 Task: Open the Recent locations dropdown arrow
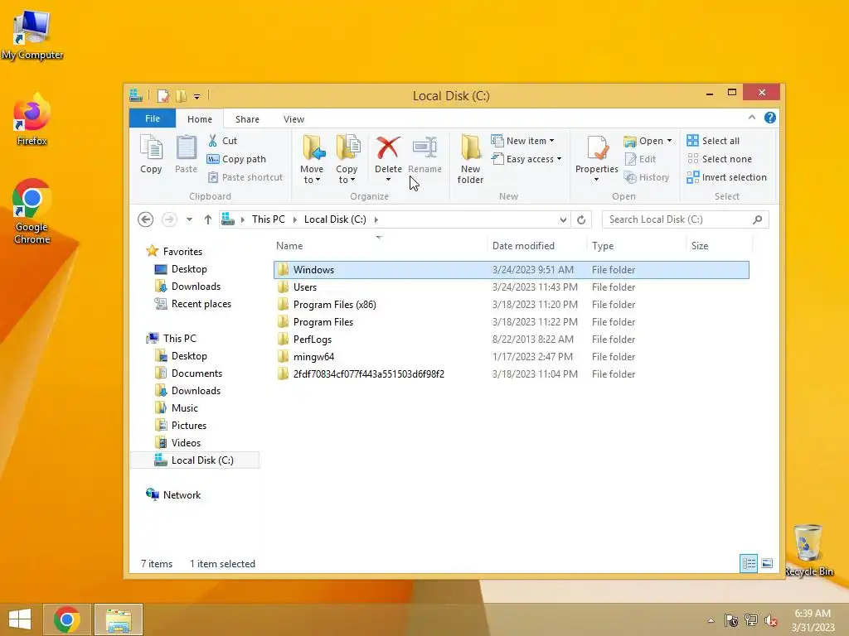coord(189,219)
